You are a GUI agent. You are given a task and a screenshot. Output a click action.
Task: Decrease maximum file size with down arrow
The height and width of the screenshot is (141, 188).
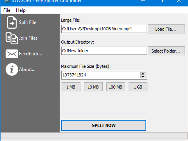[143, 77]
